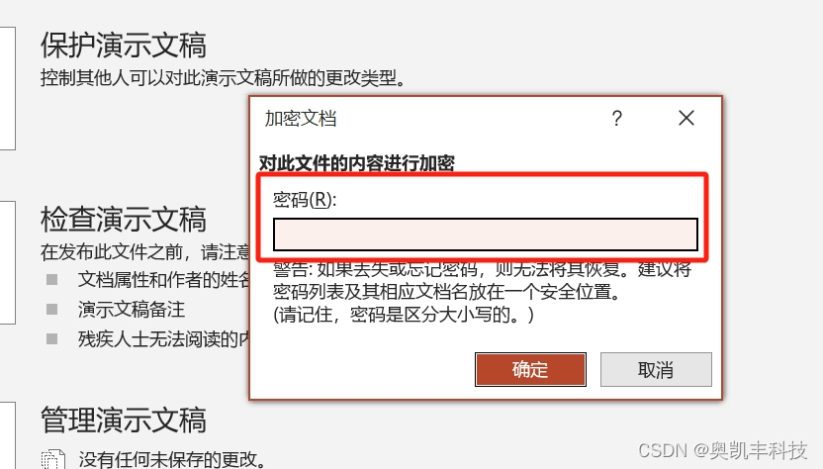Image resolution: width=823 pixels, height=469 pixels.
Task: Select the 管理演示文稿 section heading
Action: click(x=124, y=421)
